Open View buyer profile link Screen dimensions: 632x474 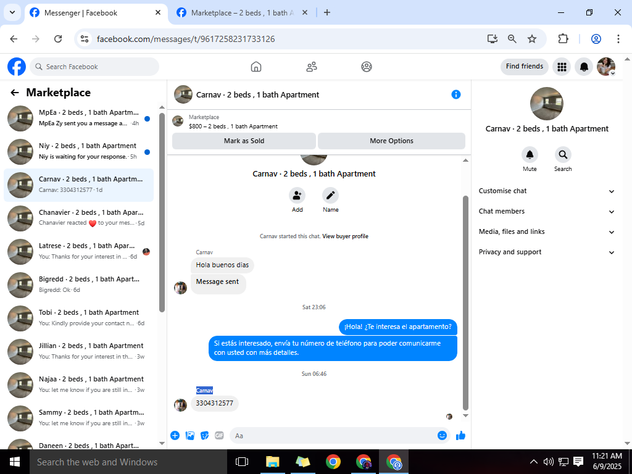coord(345,236)
